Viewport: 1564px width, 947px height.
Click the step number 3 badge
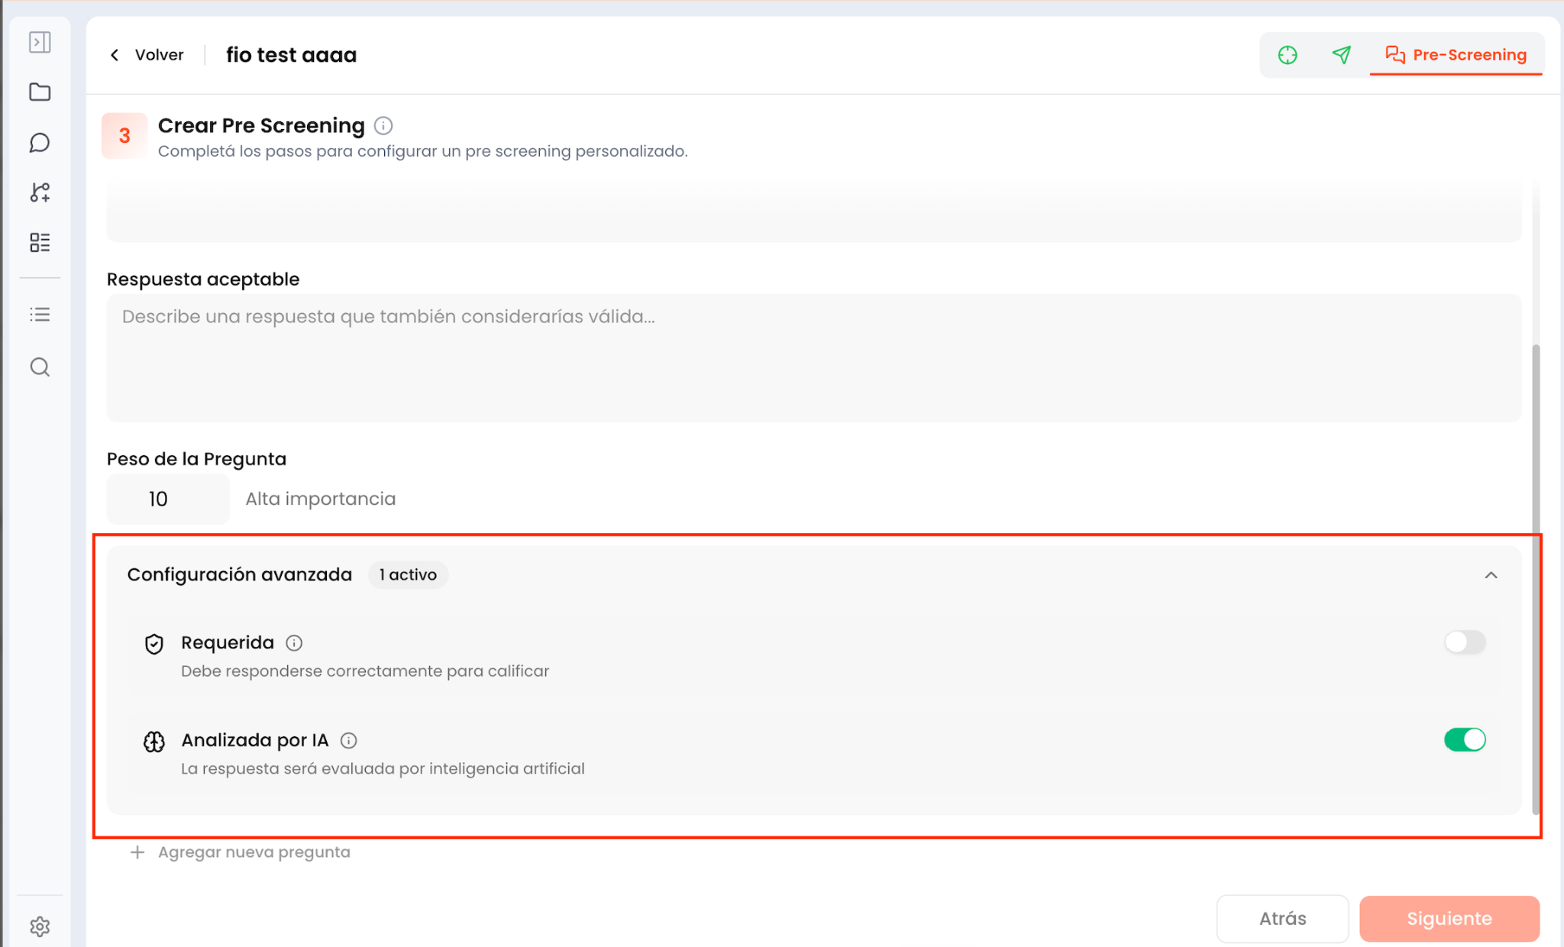click(x=124, y=136)
